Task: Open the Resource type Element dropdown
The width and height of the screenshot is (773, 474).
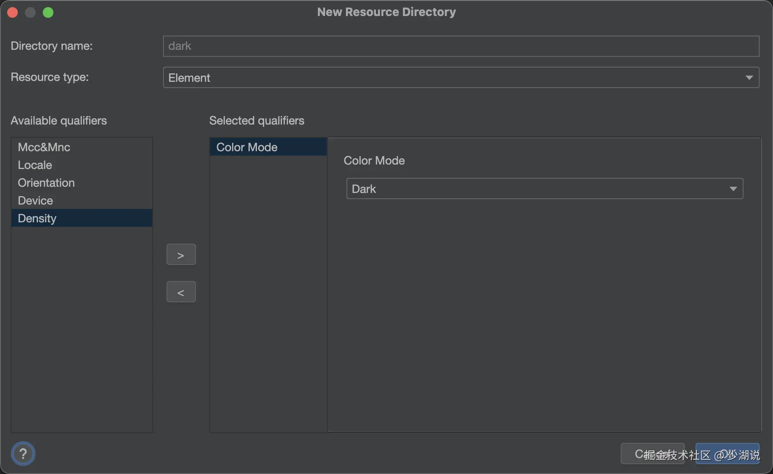Action: [x=454, y=78]
